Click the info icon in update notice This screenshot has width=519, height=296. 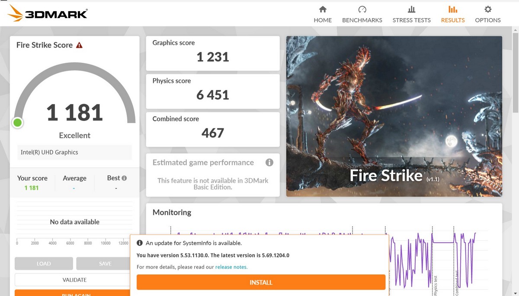coord(140,243)
